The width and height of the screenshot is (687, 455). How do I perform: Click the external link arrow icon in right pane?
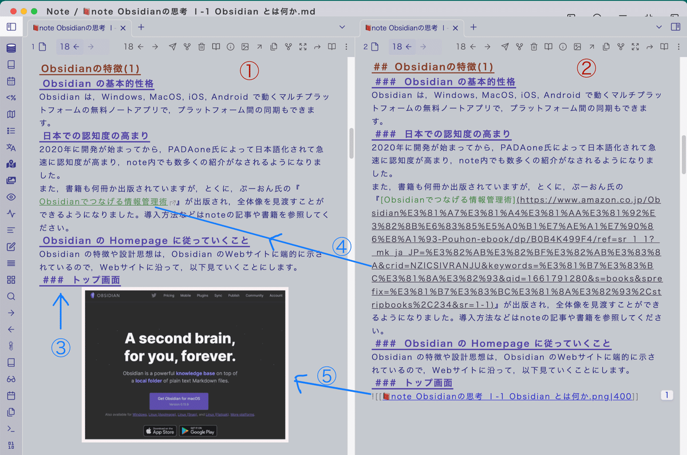pos(593,47)
